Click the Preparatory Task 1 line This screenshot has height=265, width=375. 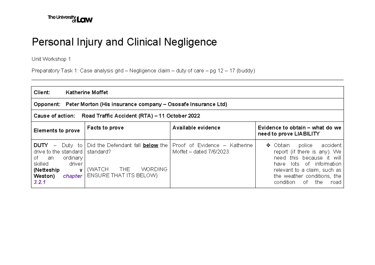pyautogui.click(x=143, y=71)
